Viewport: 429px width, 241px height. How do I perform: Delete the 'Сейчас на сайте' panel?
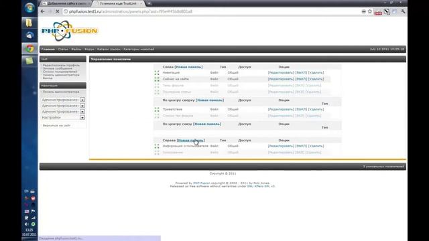316,79
